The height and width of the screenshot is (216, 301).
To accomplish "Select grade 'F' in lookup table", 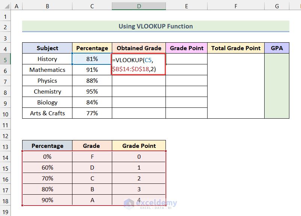I will click(92, 157).
